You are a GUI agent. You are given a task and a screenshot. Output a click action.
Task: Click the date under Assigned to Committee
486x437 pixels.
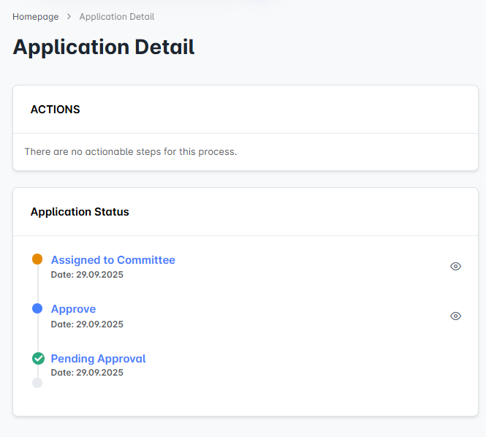[x=87, y=275]
